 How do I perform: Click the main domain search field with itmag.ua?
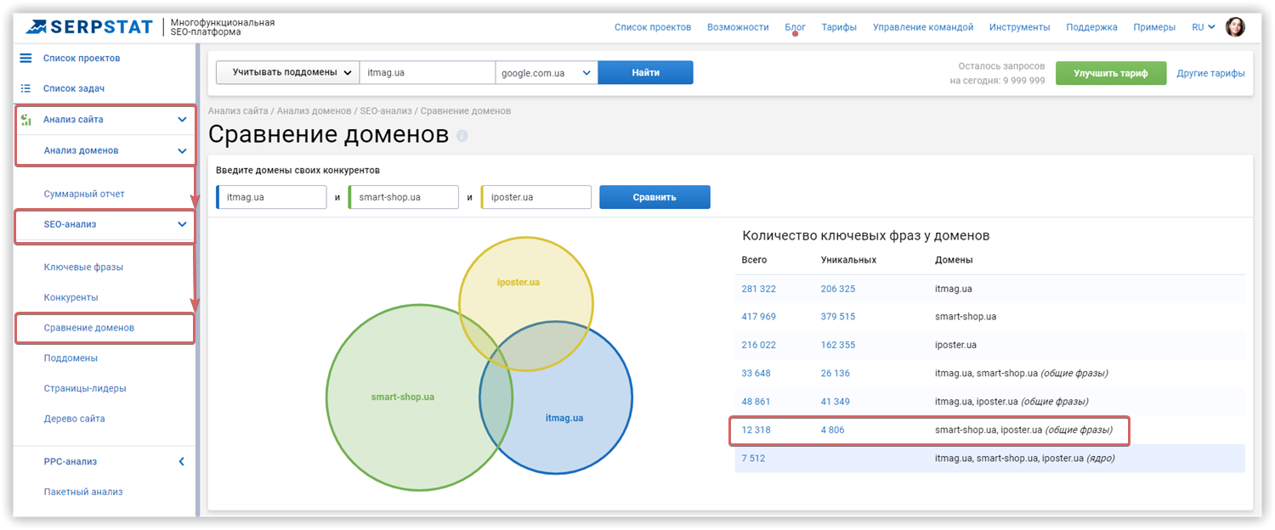click(428, 73)
